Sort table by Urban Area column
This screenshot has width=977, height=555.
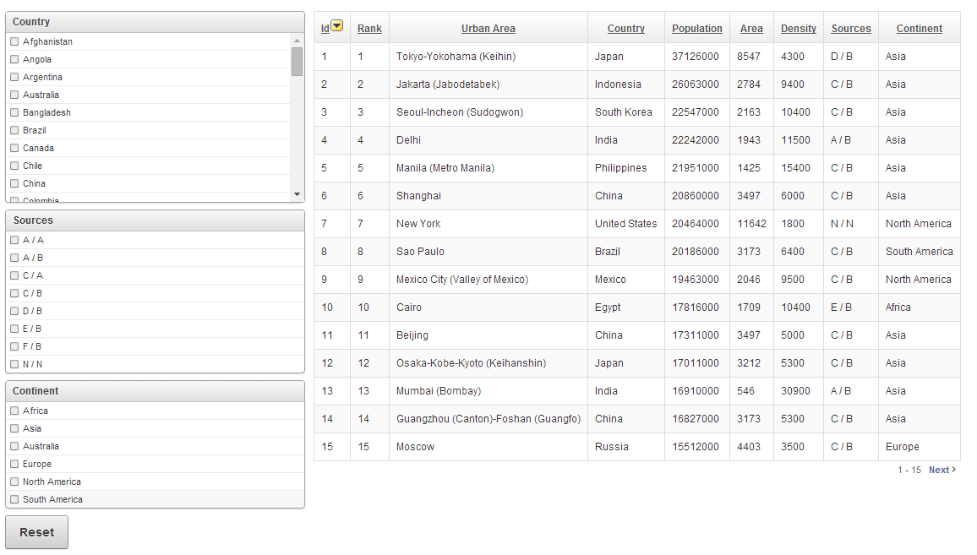pyautogui.click(x=488, y=29)
